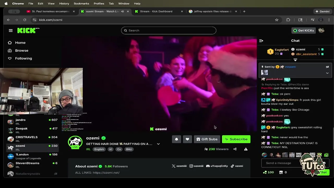The image size is (334, 188).
Task: Select CRISTRAVELS channel in sidebar
Action: pos(32,139)
